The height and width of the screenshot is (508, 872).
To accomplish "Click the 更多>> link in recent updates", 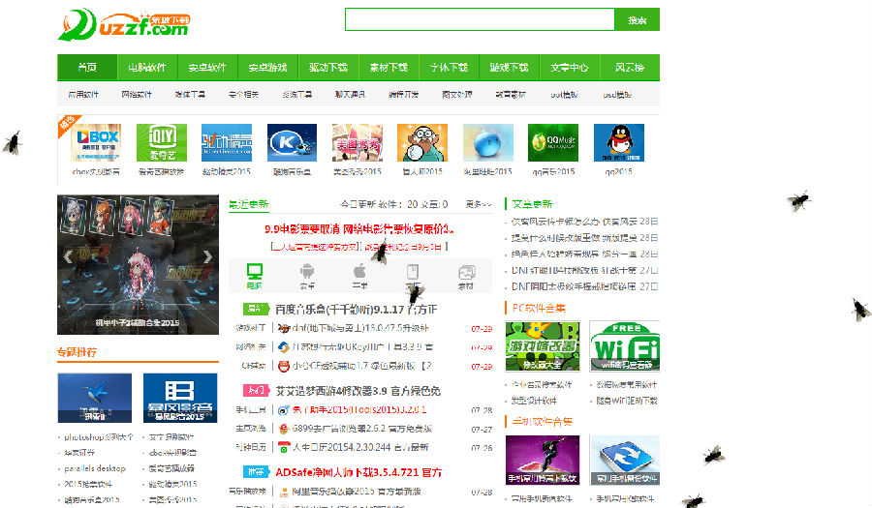I will [x=479, y=204].
